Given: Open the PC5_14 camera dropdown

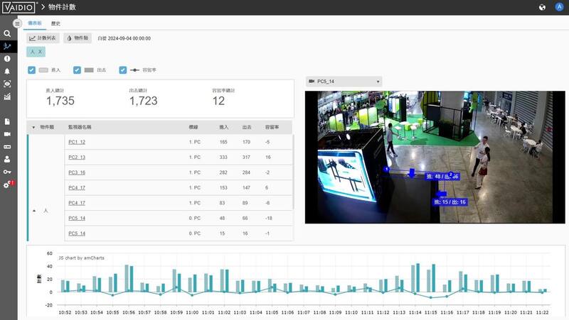Looking at the screenshot, I should 344,82.
